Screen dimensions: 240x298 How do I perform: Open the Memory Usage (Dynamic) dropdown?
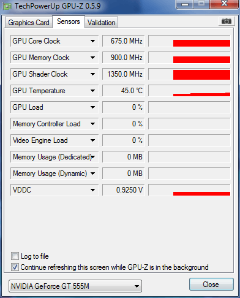[92, 174]
